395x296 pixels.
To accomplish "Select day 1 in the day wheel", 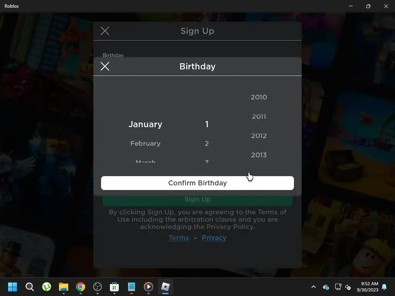I will pos(207,124).
